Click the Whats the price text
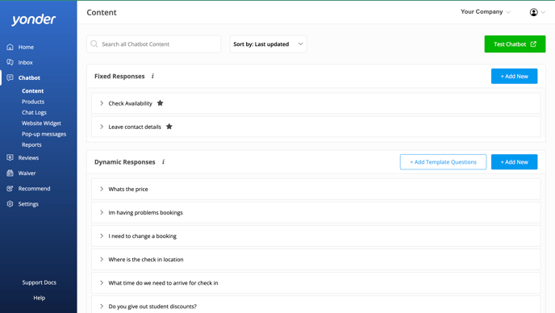The height and width of the screenshot is (313, 555). click(x=128, y=189)
